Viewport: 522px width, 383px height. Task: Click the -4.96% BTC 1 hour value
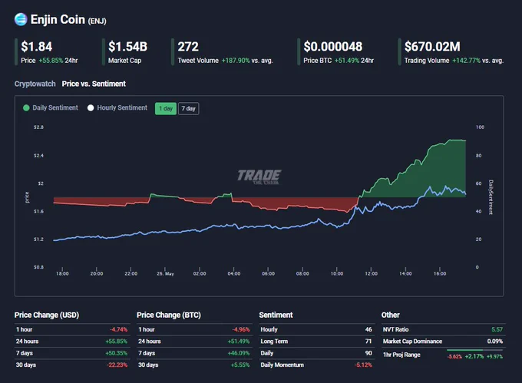pyautogui.click(x=241, y=329)
